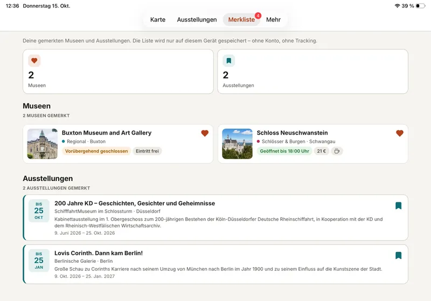Open Schloss Neuschwanstein title
Viewport: 431px width, 301px height.
292,132
